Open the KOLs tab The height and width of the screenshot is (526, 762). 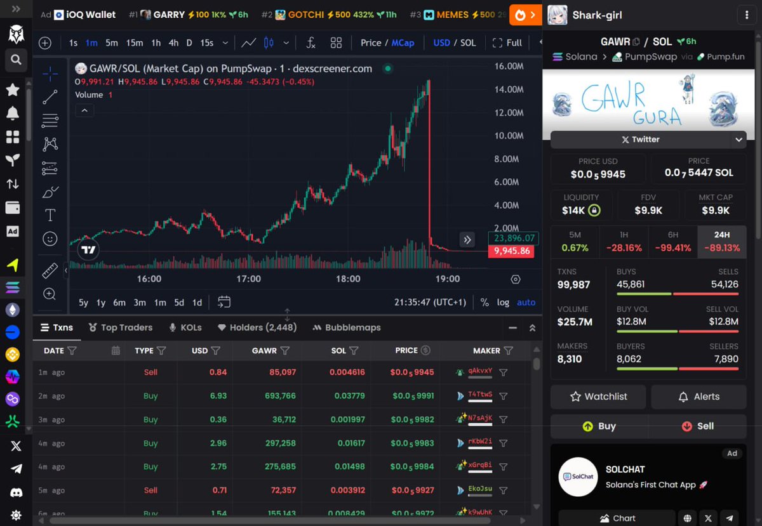tap(185, 327)
